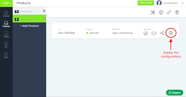Configure product using the tools icon

click(153, 13)
